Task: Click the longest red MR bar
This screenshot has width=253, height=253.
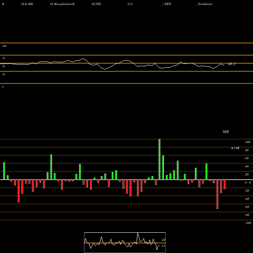Action: point(218,194)
